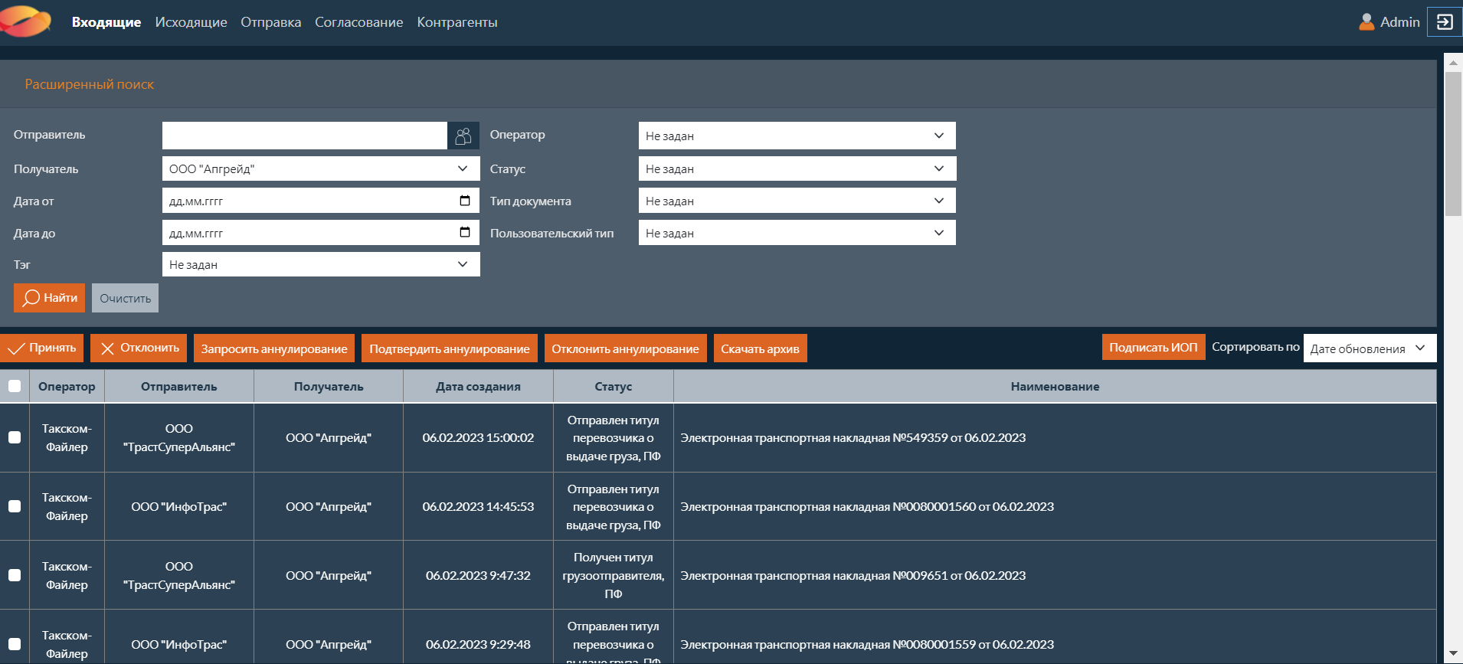Click the logout icon next to Admin
This screenshot has width=1463, height=664.
1444,22
